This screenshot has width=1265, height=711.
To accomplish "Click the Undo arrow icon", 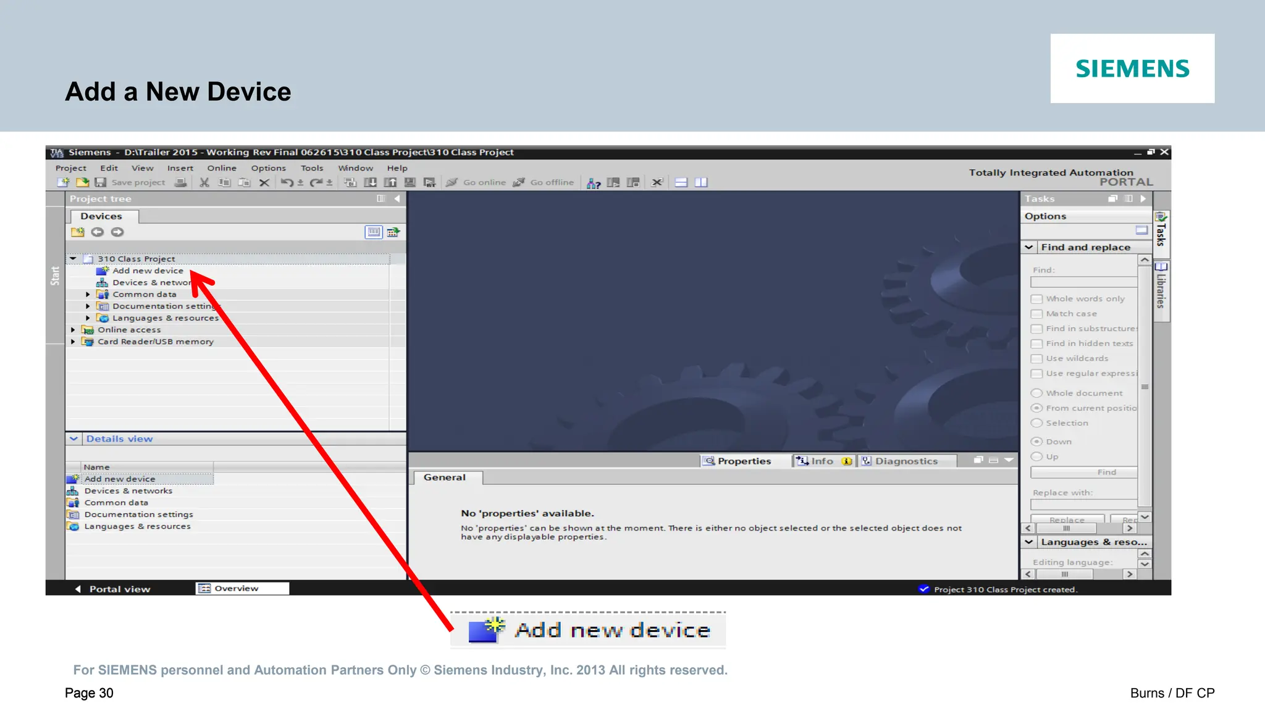I will point(286,182).
